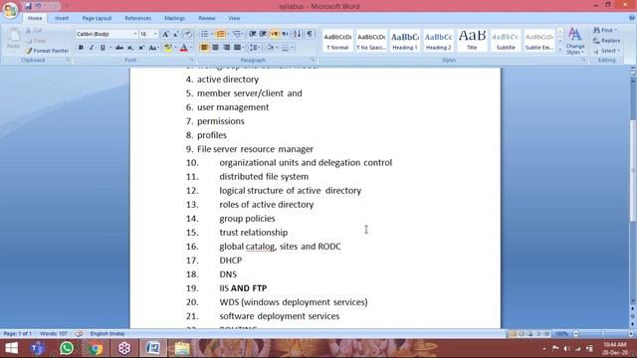
Task: Click the Numbering list icon
Action: (x=221, y=34)
